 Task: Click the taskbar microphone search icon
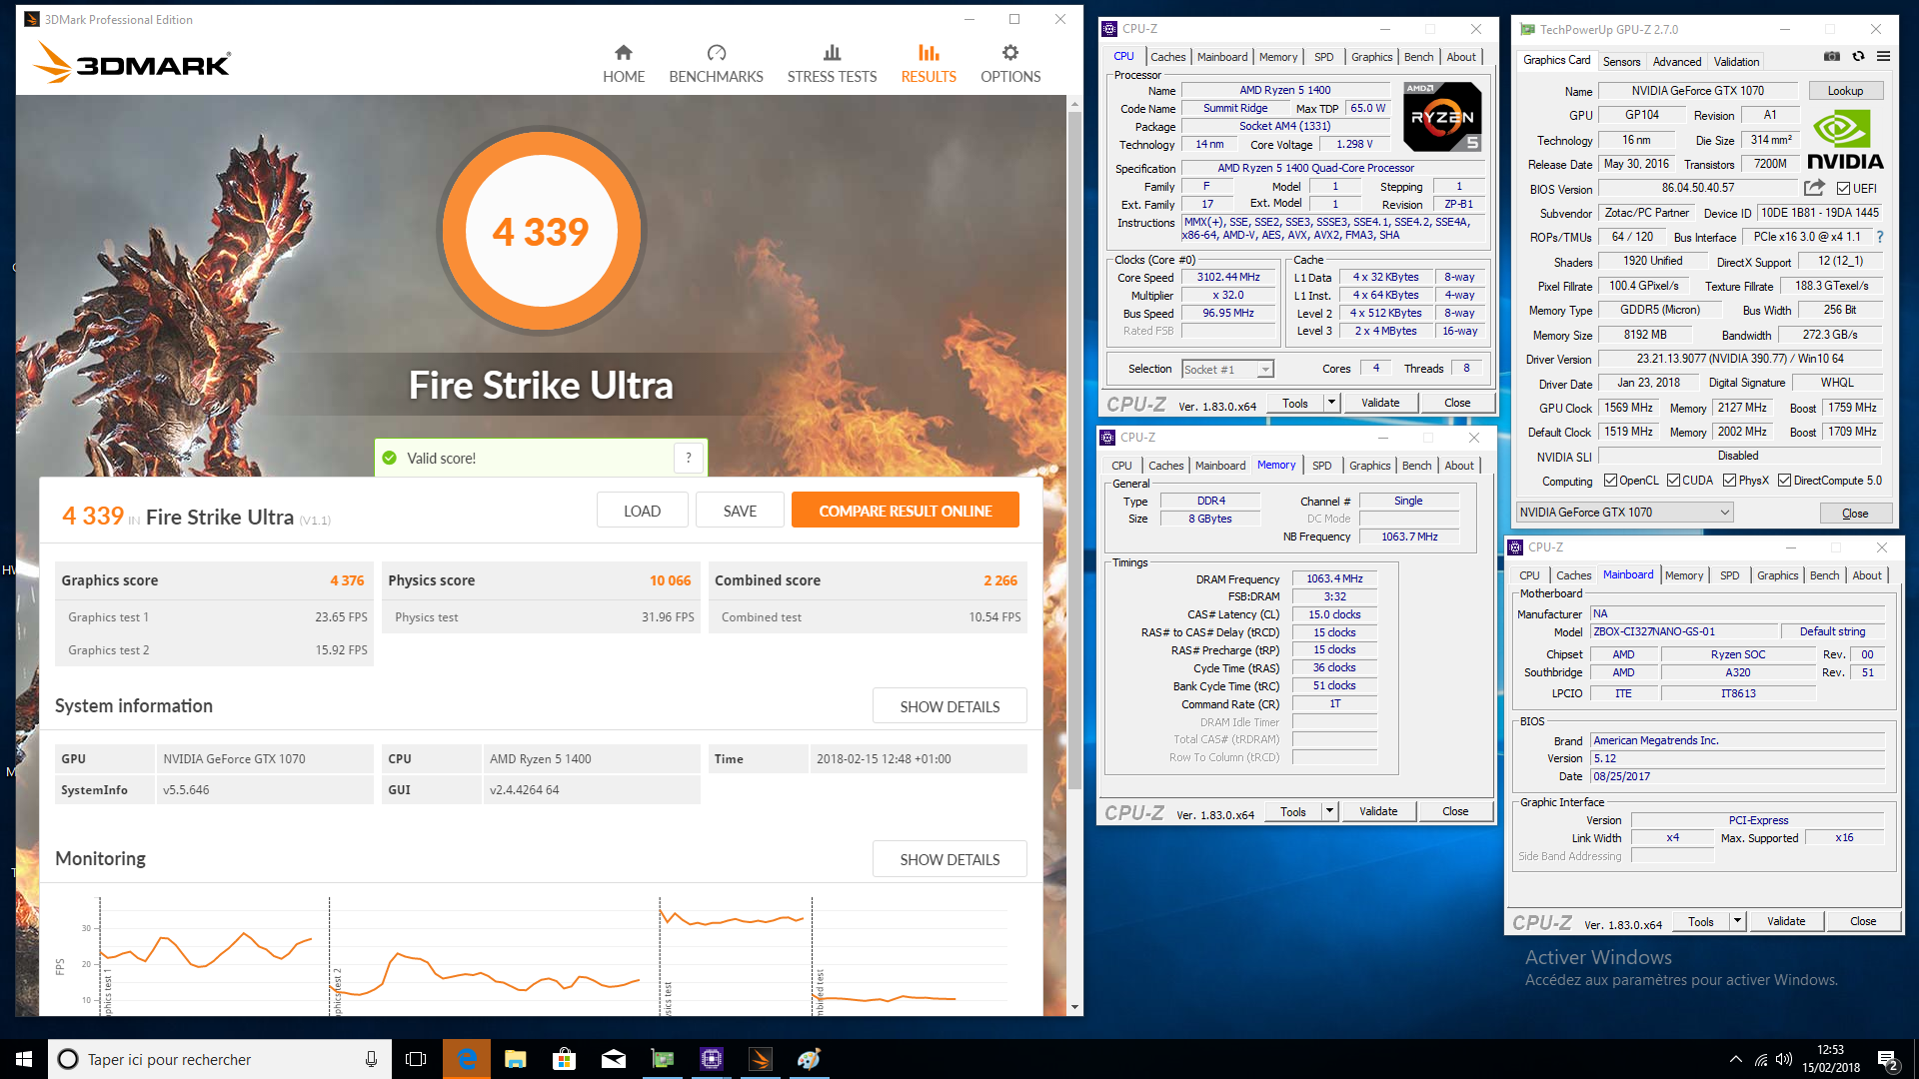(371, 1059)
